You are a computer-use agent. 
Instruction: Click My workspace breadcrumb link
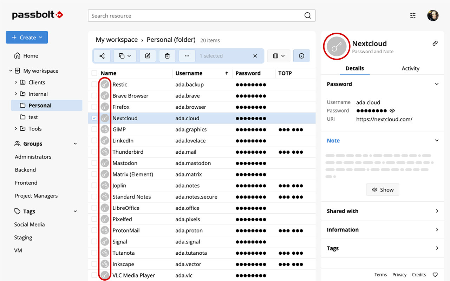[x=117, y=40]
